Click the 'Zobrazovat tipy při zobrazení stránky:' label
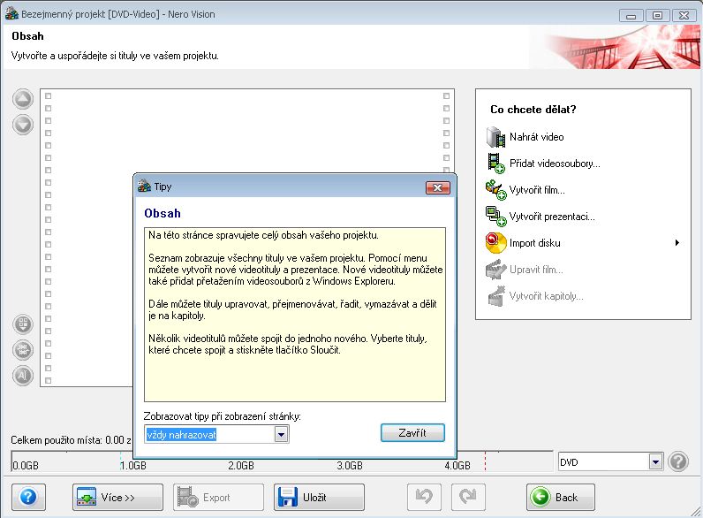Screen dimensions: 703x518 [x=223, y=416]
